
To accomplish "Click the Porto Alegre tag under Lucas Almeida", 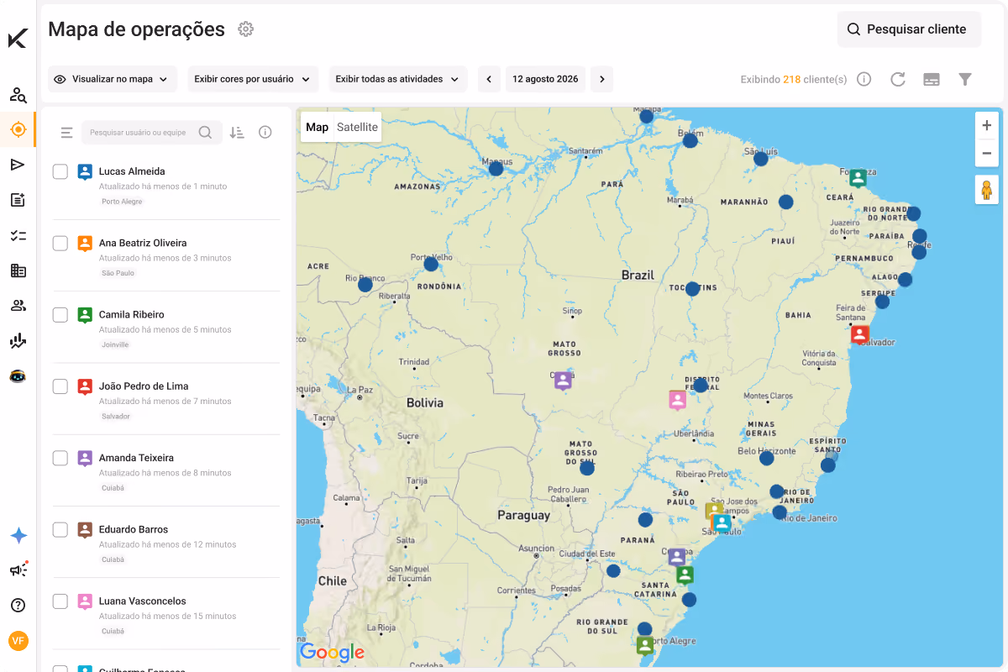I will click(x=122, y=202).
